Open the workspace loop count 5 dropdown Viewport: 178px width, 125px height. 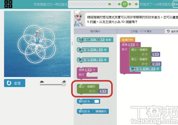(x=131, y=45)
